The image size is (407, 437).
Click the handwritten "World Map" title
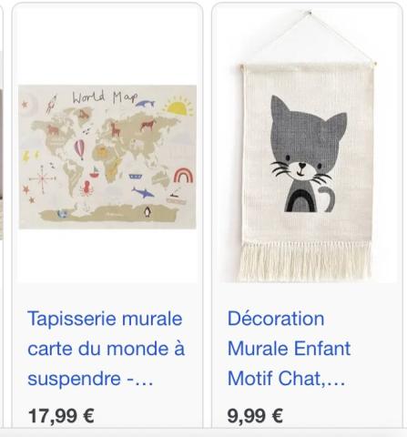105,97
